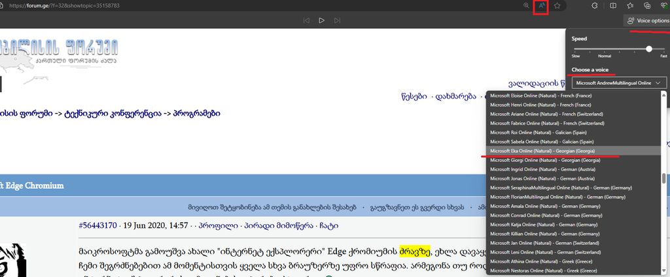Image resolution: width=670 pixels, height=277 pixels.
Task: Click the forum.ge URL in address bar
Action: [64, 6]
